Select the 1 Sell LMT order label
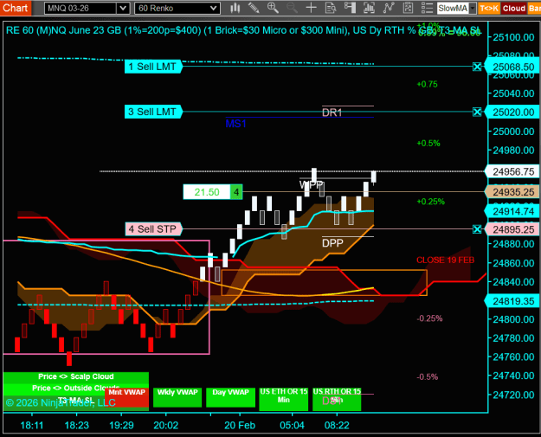Screen dimensions: 541x437 153,67
